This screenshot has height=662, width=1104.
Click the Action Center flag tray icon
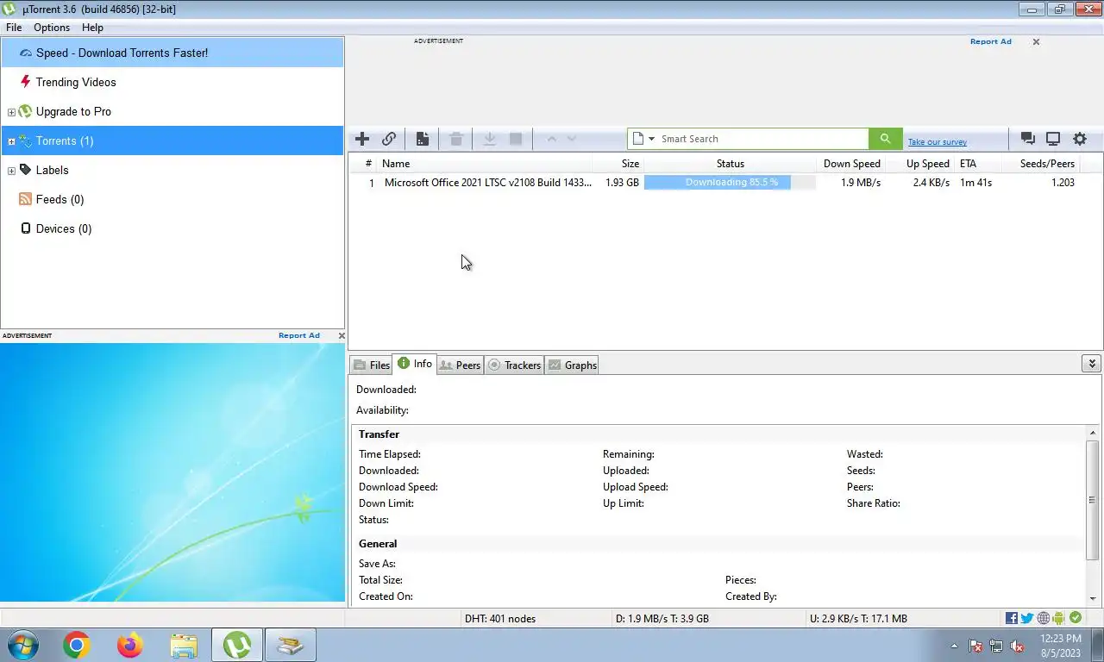(975, 646)
